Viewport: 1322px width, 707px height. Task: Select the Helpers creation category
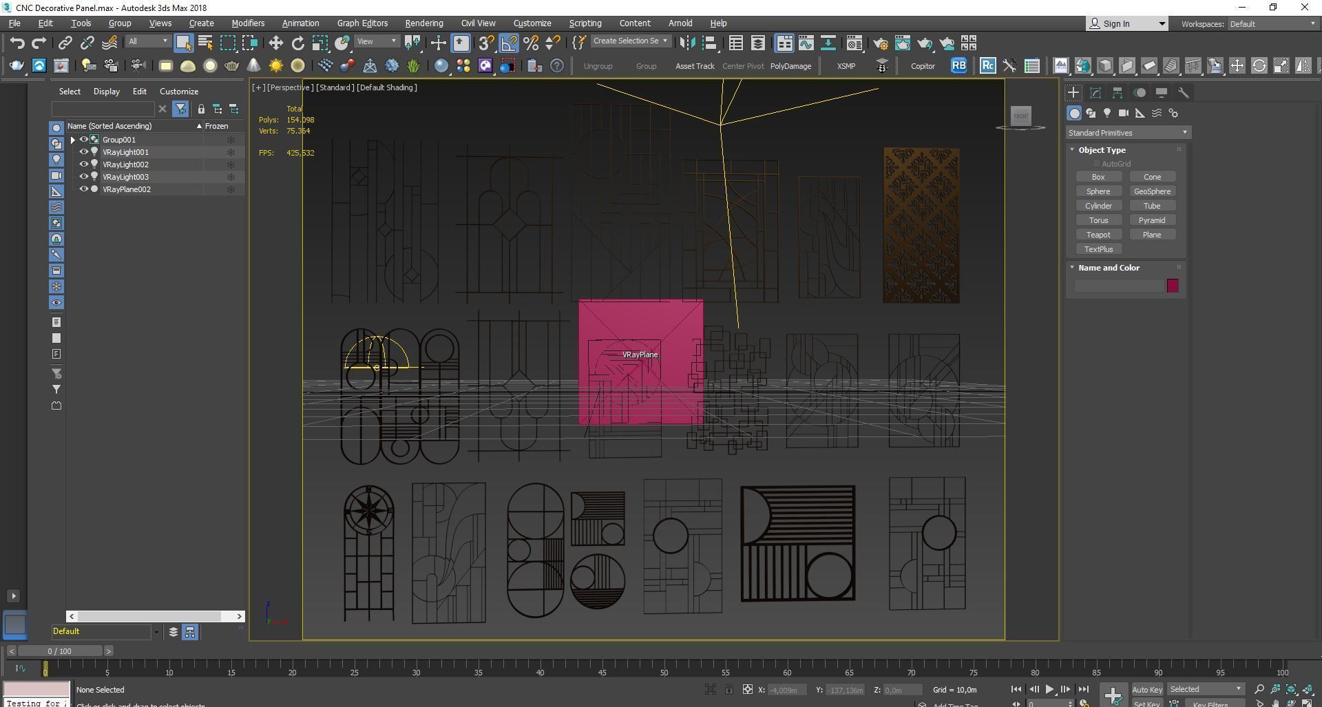point(1140,113)
